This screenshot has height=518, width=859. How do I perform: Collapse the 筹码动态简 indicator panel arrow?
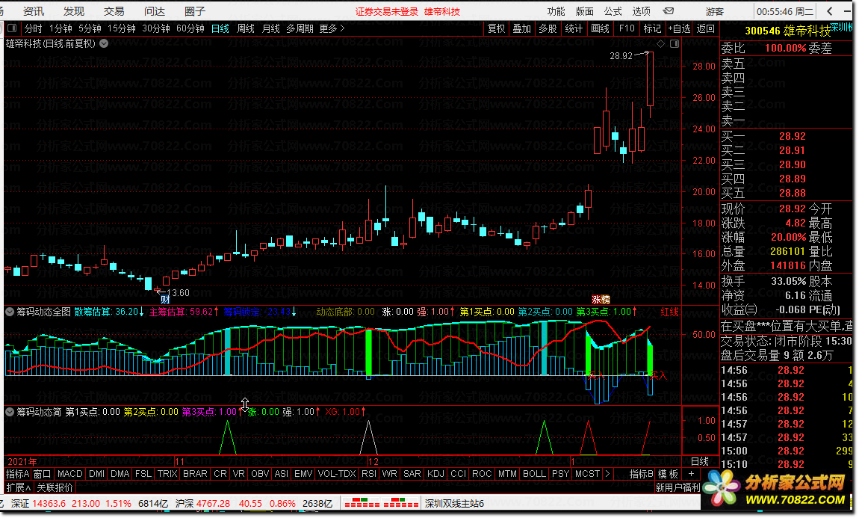10,412
